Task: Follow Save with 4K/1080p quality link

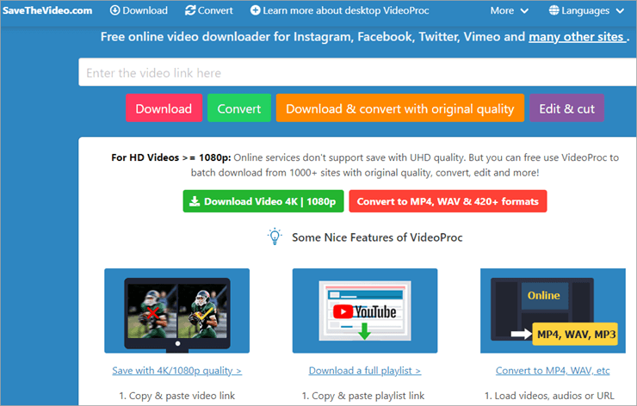Action: 177,370
